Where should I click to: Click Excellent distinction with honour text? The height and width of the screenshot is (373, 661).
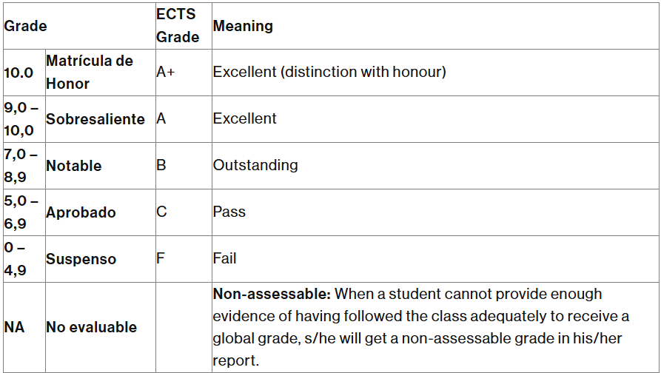click(x=329, y=72)
